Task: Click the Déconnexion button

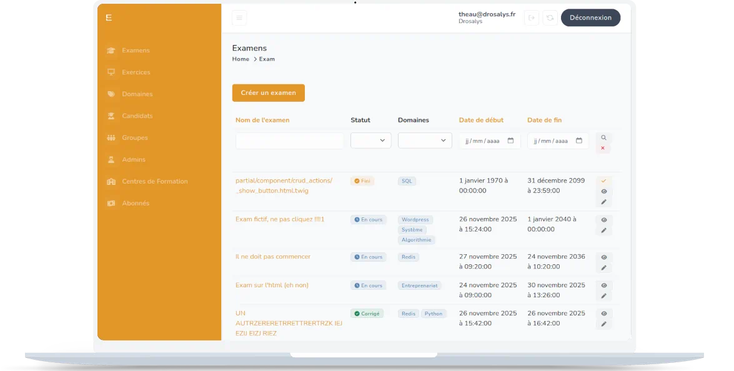Action: (590, 18)
